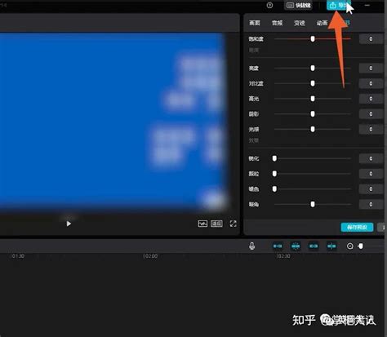Toggle auto snapping on timeline toolbar
387x337 pixels.
(296, 246)
